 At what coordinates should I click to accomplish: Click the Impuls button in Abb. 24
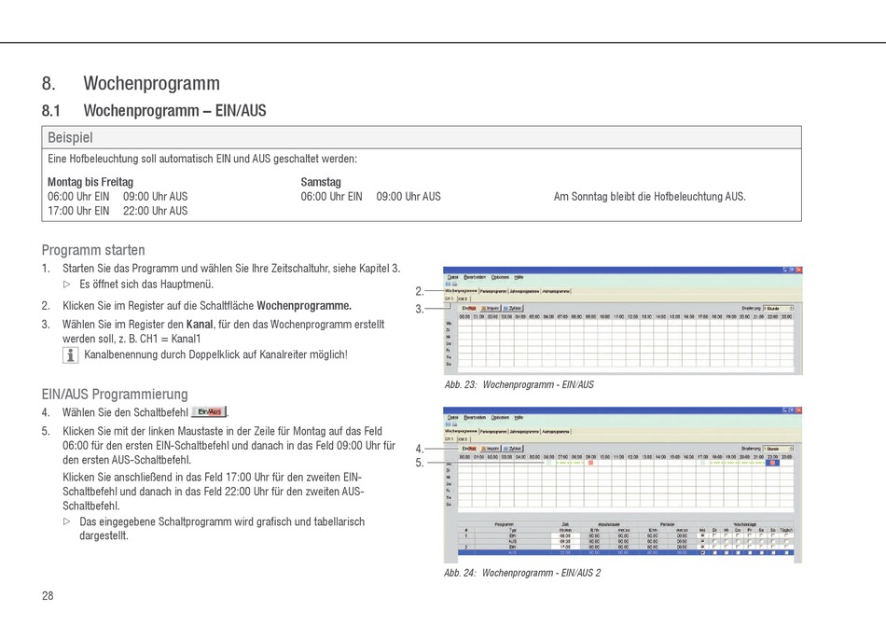click(x=490, y=448)
